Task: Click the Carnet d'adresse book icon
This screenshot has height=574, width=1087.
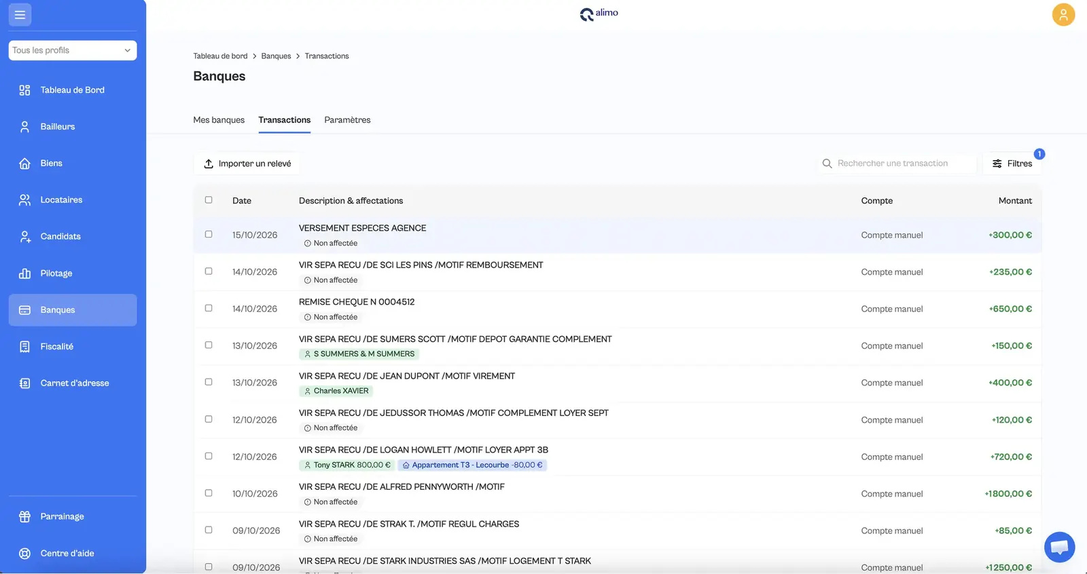Action: pos(24,383)
